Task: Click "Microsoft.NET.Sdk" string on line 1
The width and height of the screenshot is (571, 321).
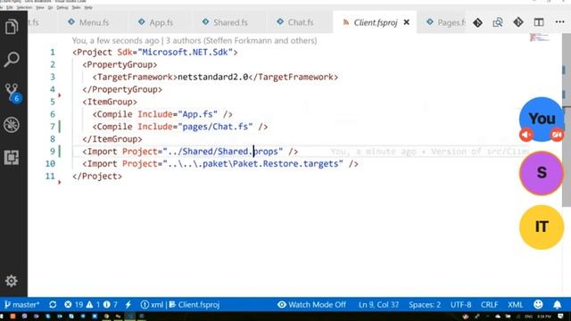Action: click(185, 53)
